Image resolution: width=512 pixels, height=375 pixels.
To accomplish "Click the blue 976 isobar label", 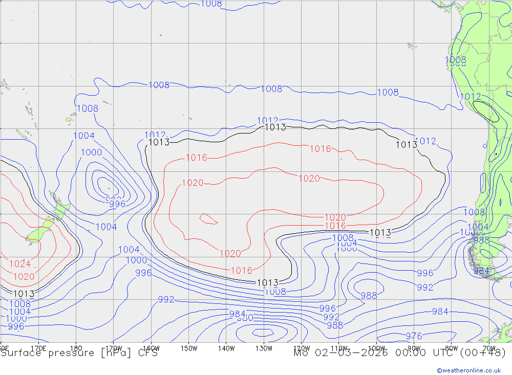I will coord(414,336).
